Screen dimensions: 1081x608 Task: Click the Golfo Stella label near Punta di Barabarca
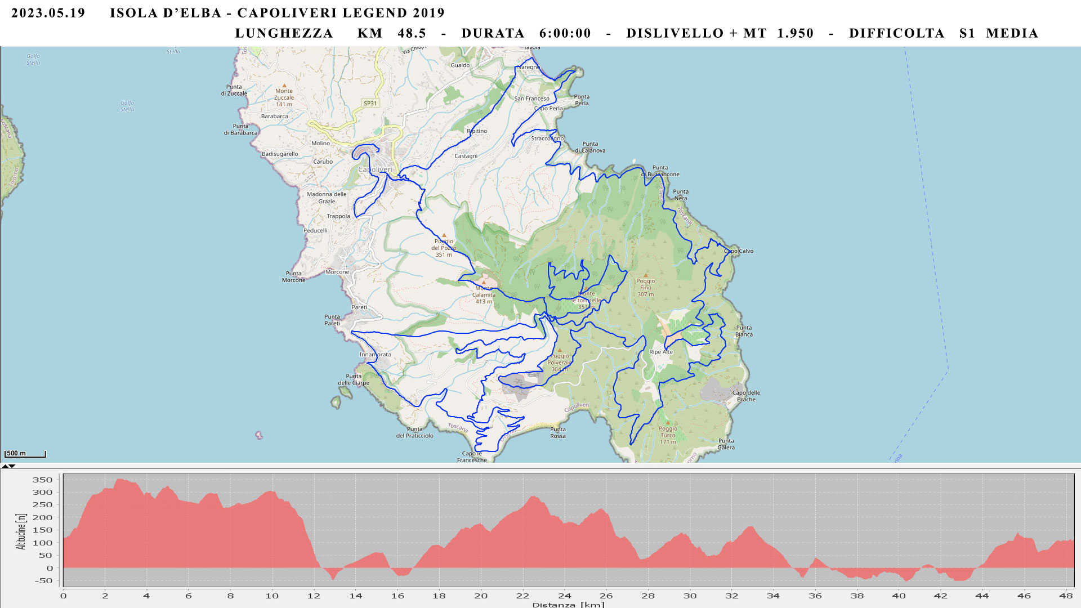[x=127, y=106]
